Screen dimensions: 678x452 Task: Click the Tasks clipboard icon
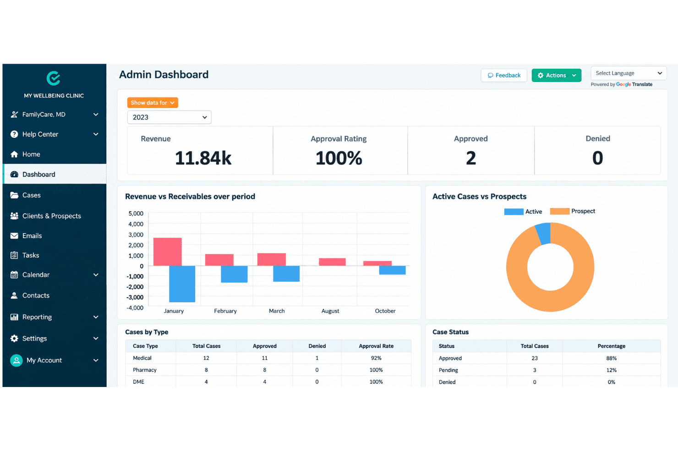point(14,255)
